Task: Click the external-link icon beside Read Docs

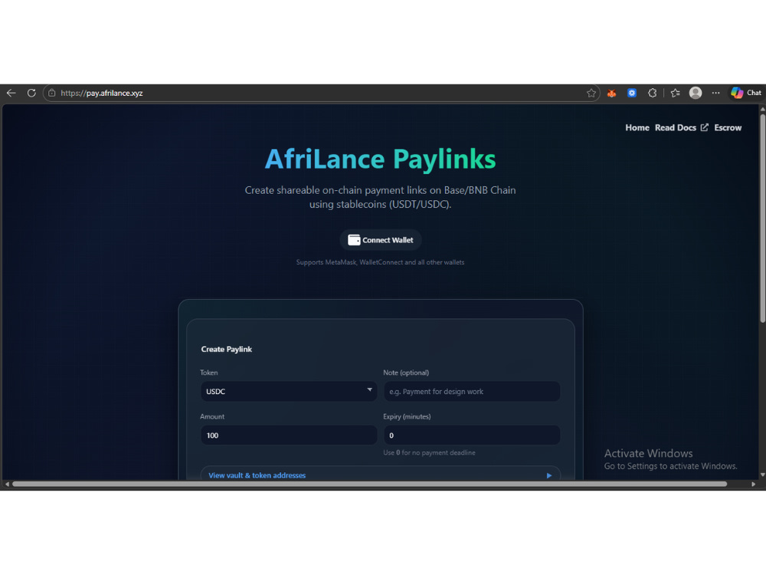Action: click(x=704, y=127)
